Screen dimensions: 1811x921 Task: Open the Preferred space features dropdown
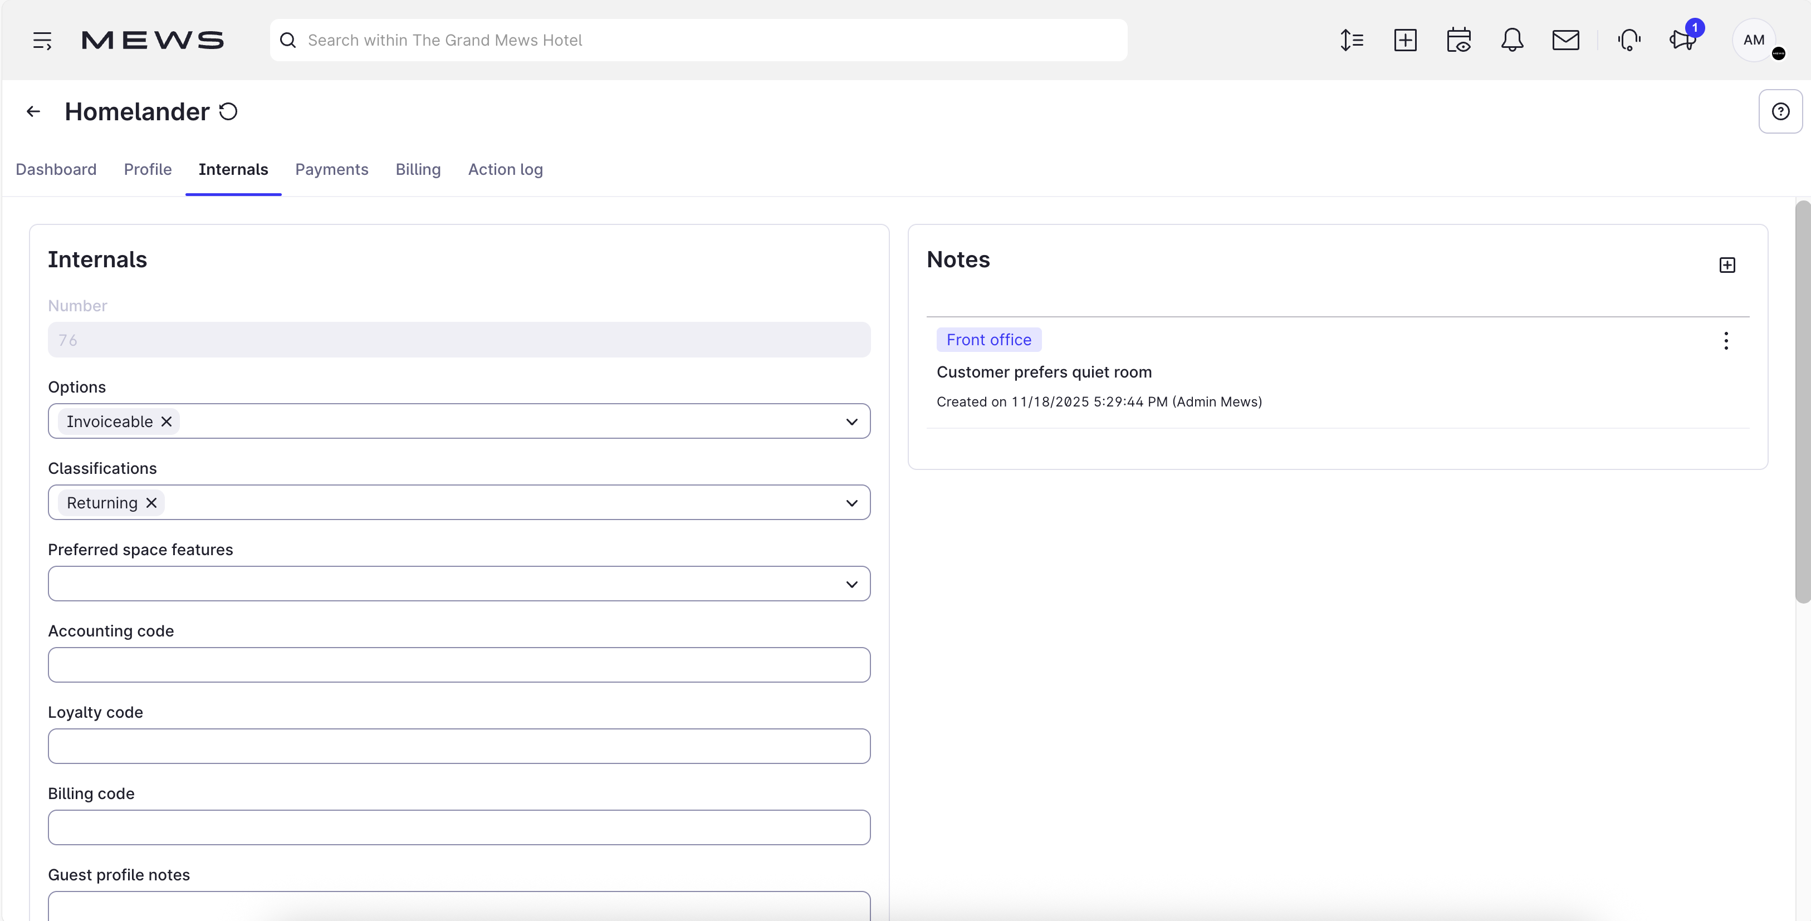(459, 584)
